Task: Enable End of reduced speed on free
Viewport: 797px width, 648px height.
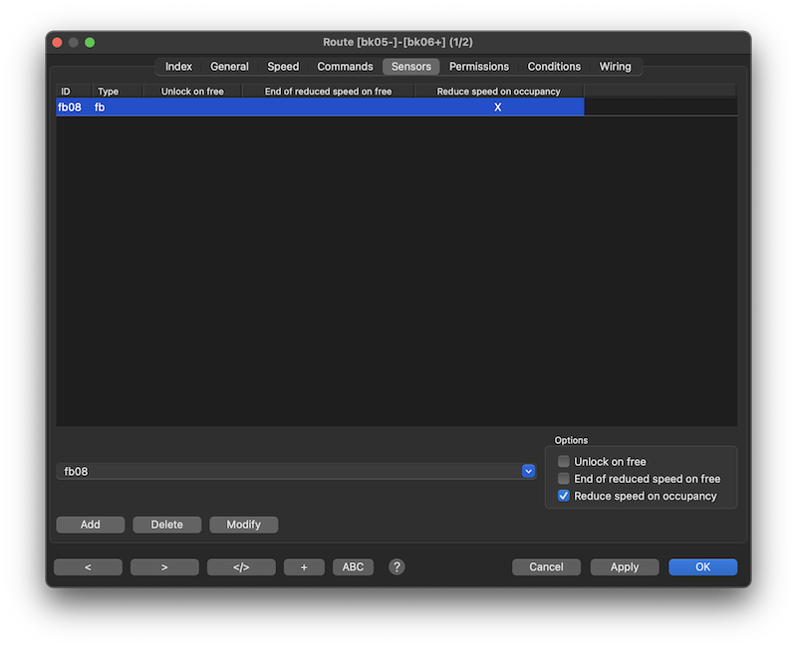Action: point(564,479)
